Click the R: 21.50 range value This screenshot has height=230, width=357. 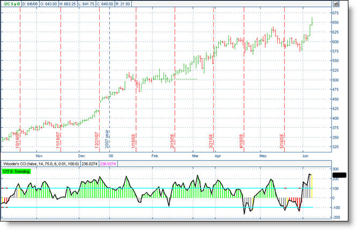[x=123, y=4]
